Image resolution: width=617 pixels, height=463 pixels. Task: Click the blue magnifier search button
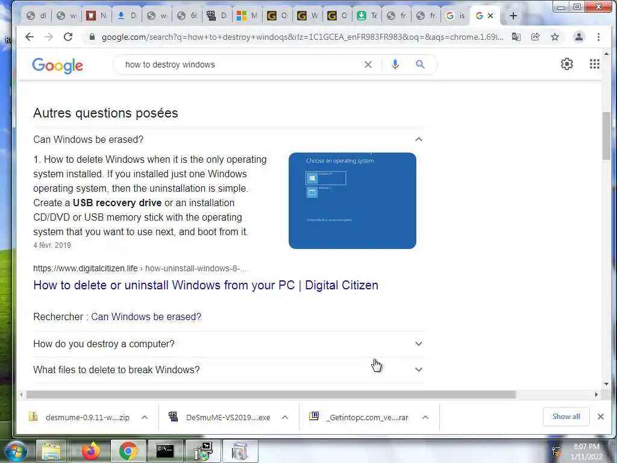pos(420,65)
